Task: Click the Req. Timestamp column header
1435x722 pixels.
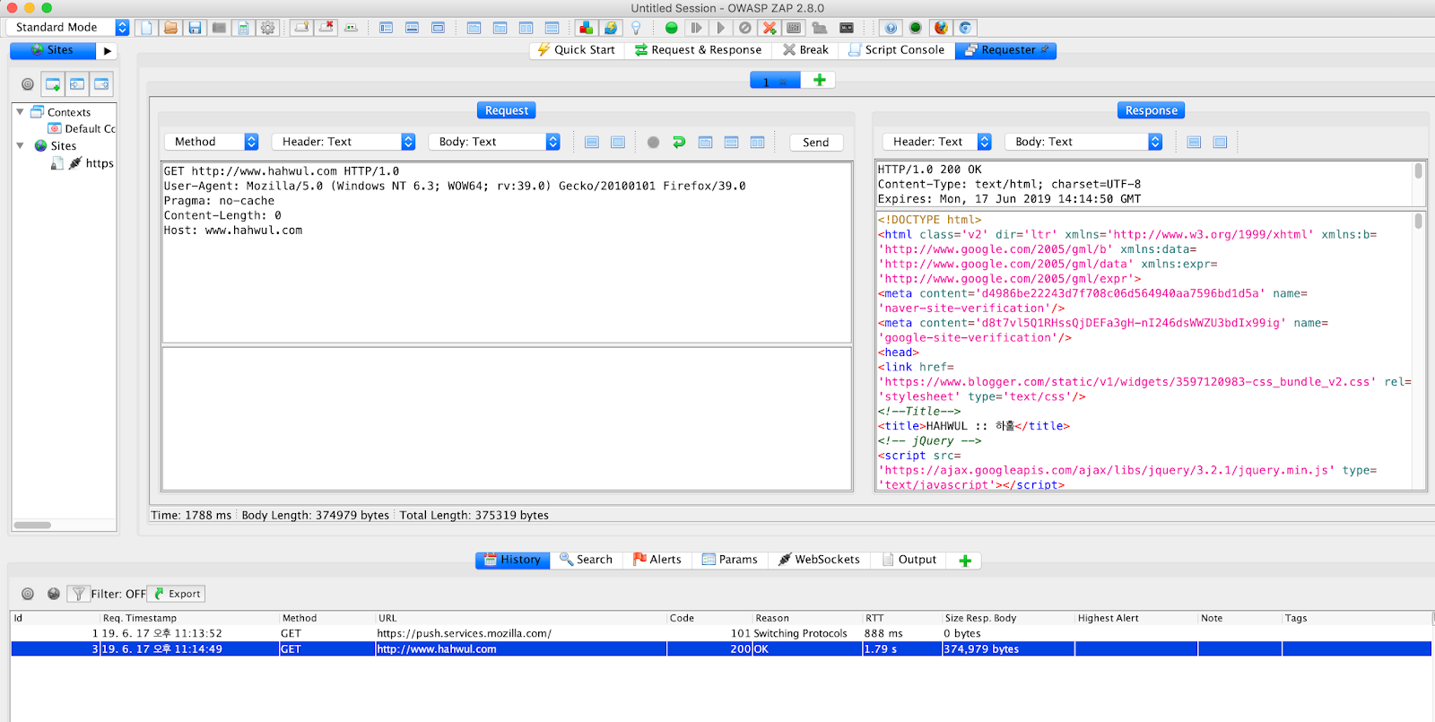Action: click(188, 618)
